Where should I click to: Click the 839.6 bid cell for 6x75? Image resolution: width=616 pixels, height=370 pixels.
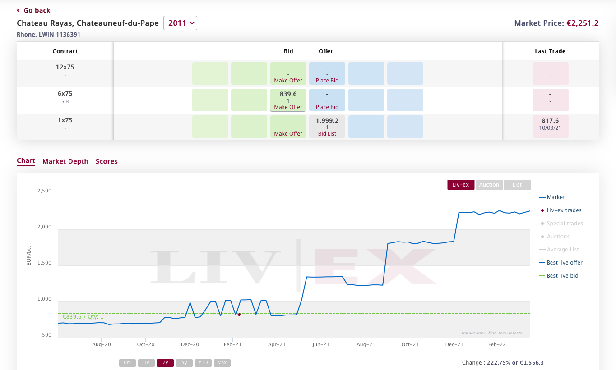[288, 100]
